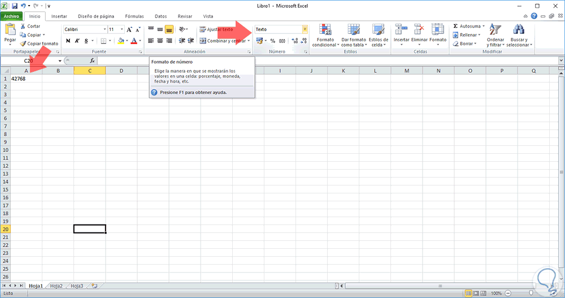Apply red font color A
This screenshot has height=298, width=565.
click(x=134, y=41)
